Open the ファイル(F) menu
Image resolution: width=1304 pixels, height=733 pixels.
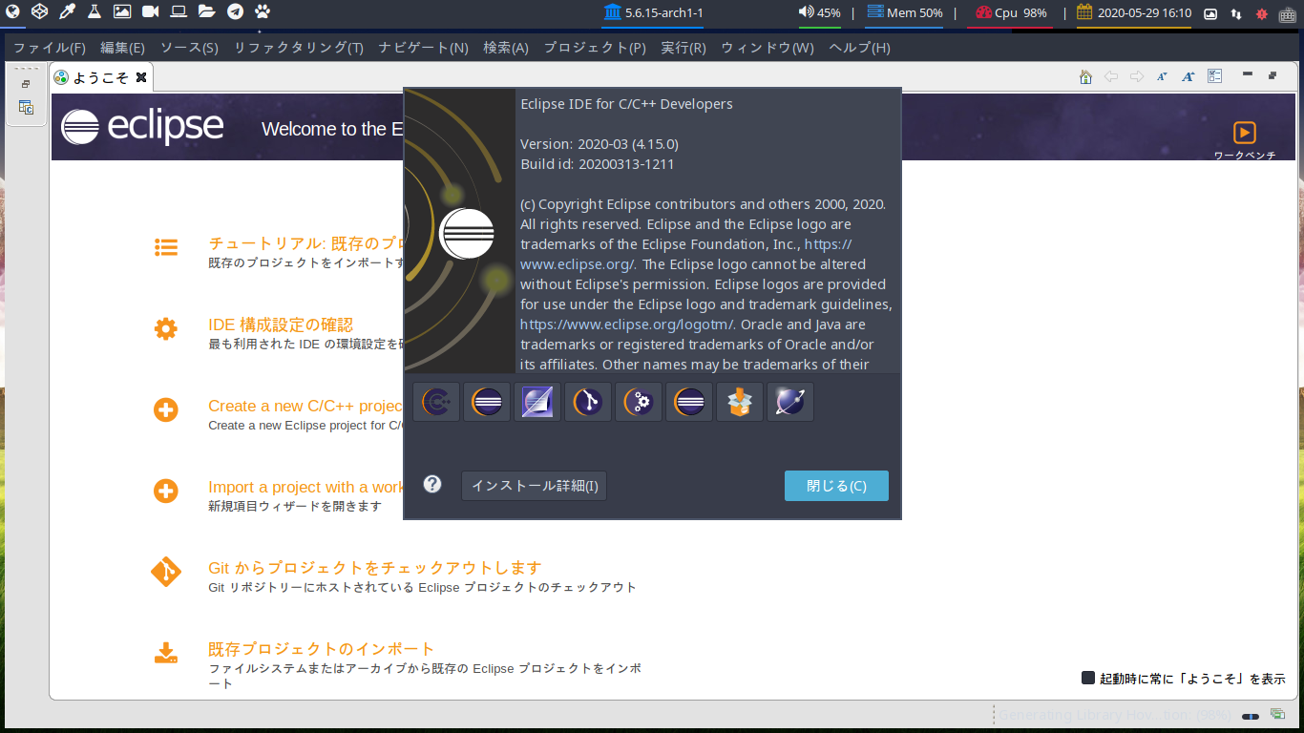coord(49,48)
